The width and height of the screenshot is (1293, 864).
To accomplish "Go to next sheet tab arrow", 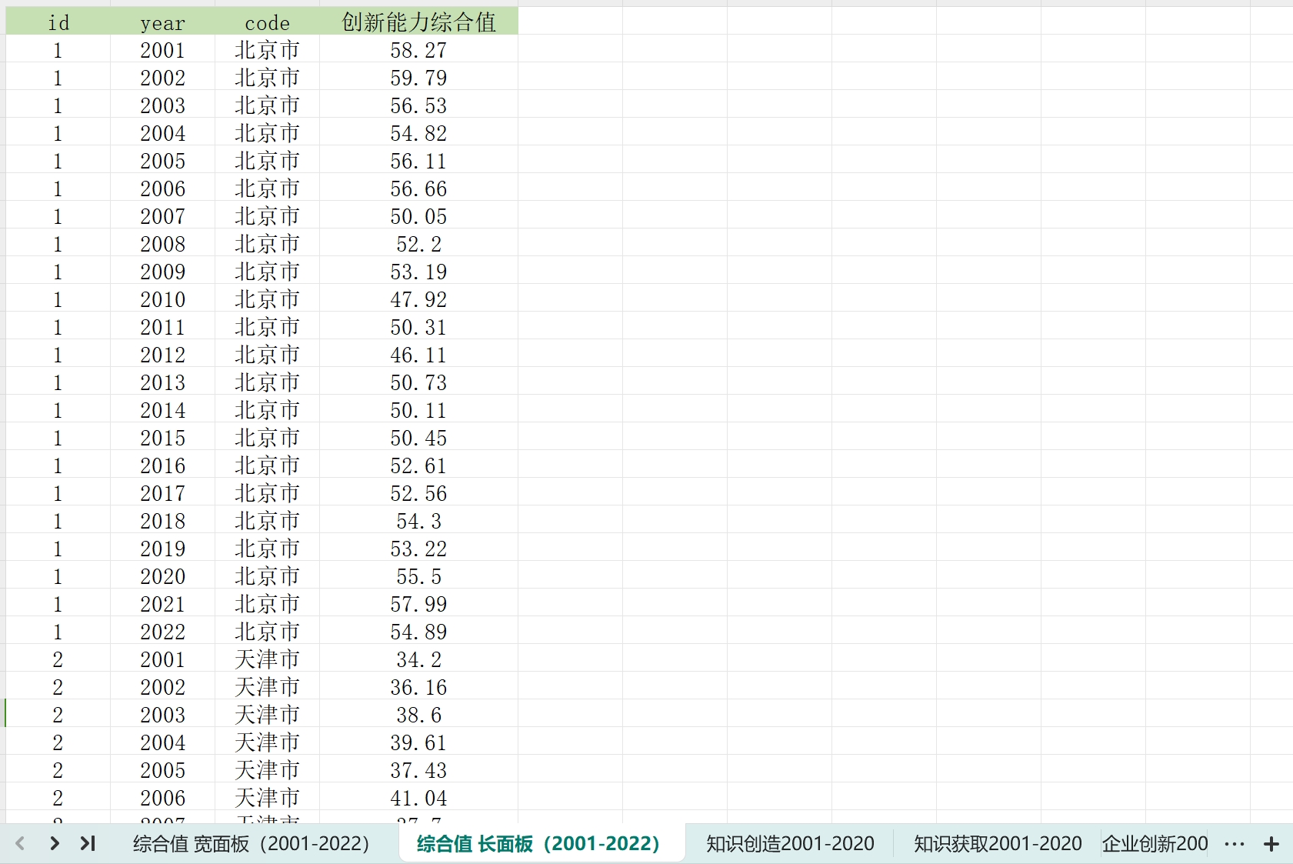I will pyautogui.click(x=54, y=843).
